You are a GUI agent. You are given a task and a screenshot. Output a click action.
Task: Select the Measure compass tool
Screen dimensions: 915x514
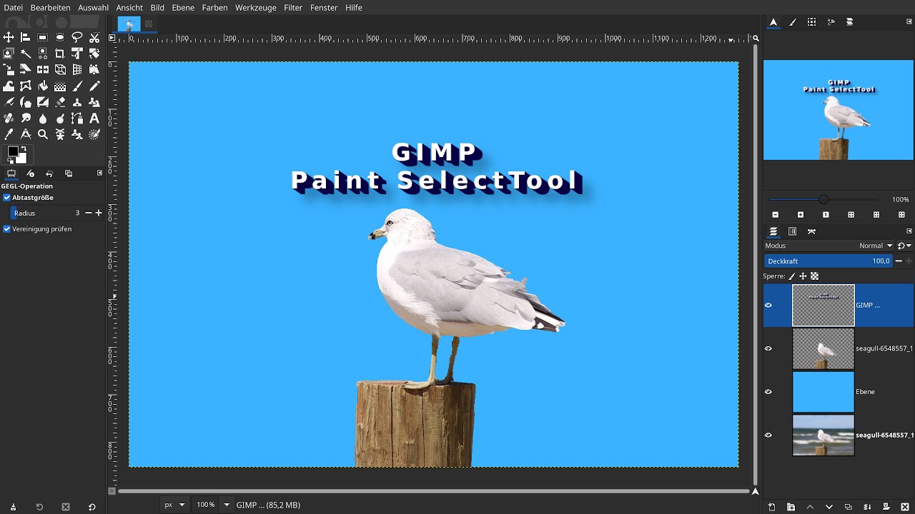[26, 133]
